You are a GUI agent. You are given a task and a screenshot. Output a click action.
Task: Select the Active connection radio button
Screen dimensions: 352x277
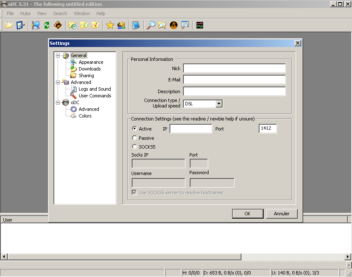[x=135, y=128]
